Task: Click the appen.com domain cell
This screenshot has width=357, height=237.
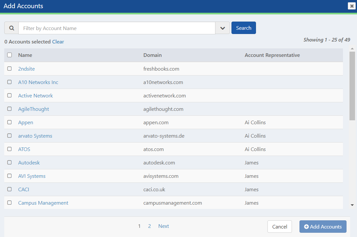Action: tap(156, 123)
